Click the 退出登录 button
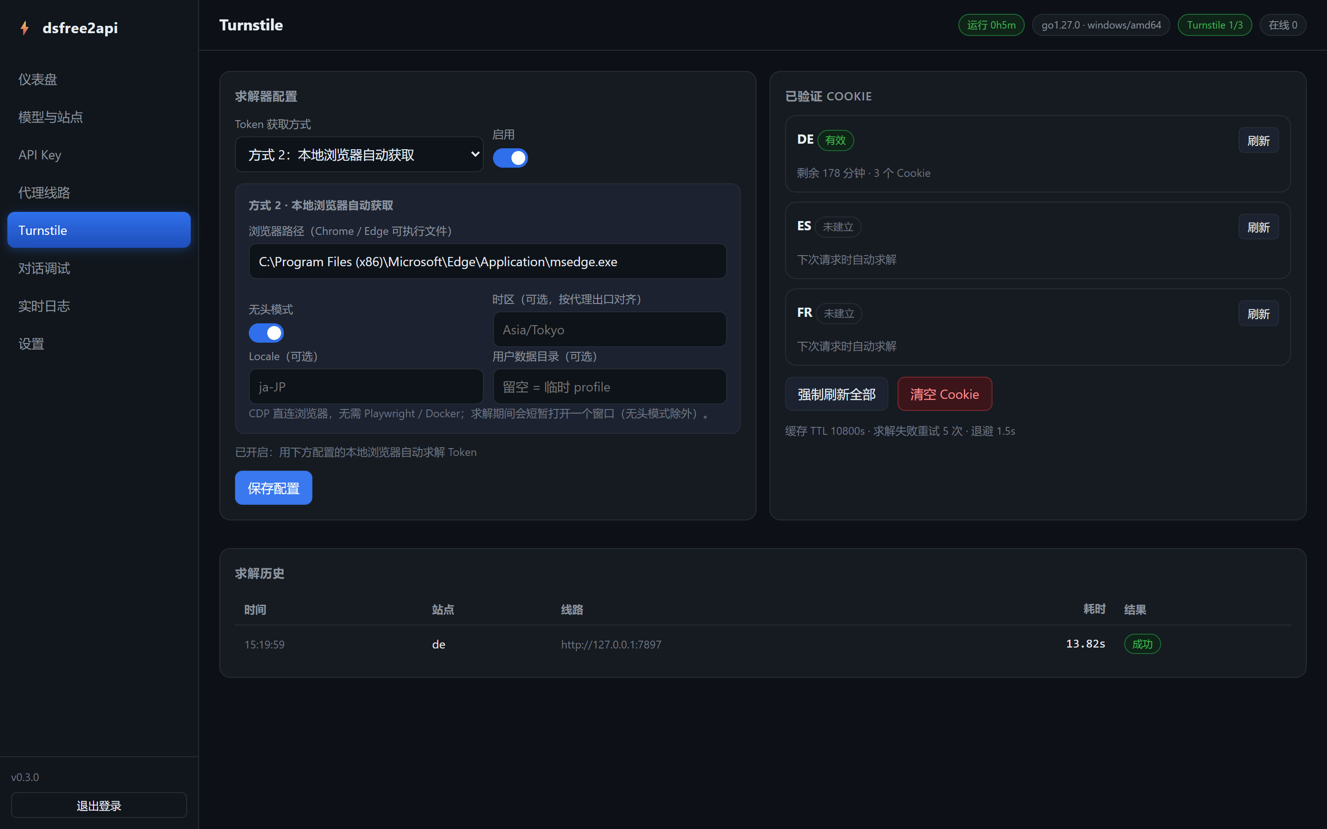Viewport: 1327px width, 829px height. pos(99,806)
